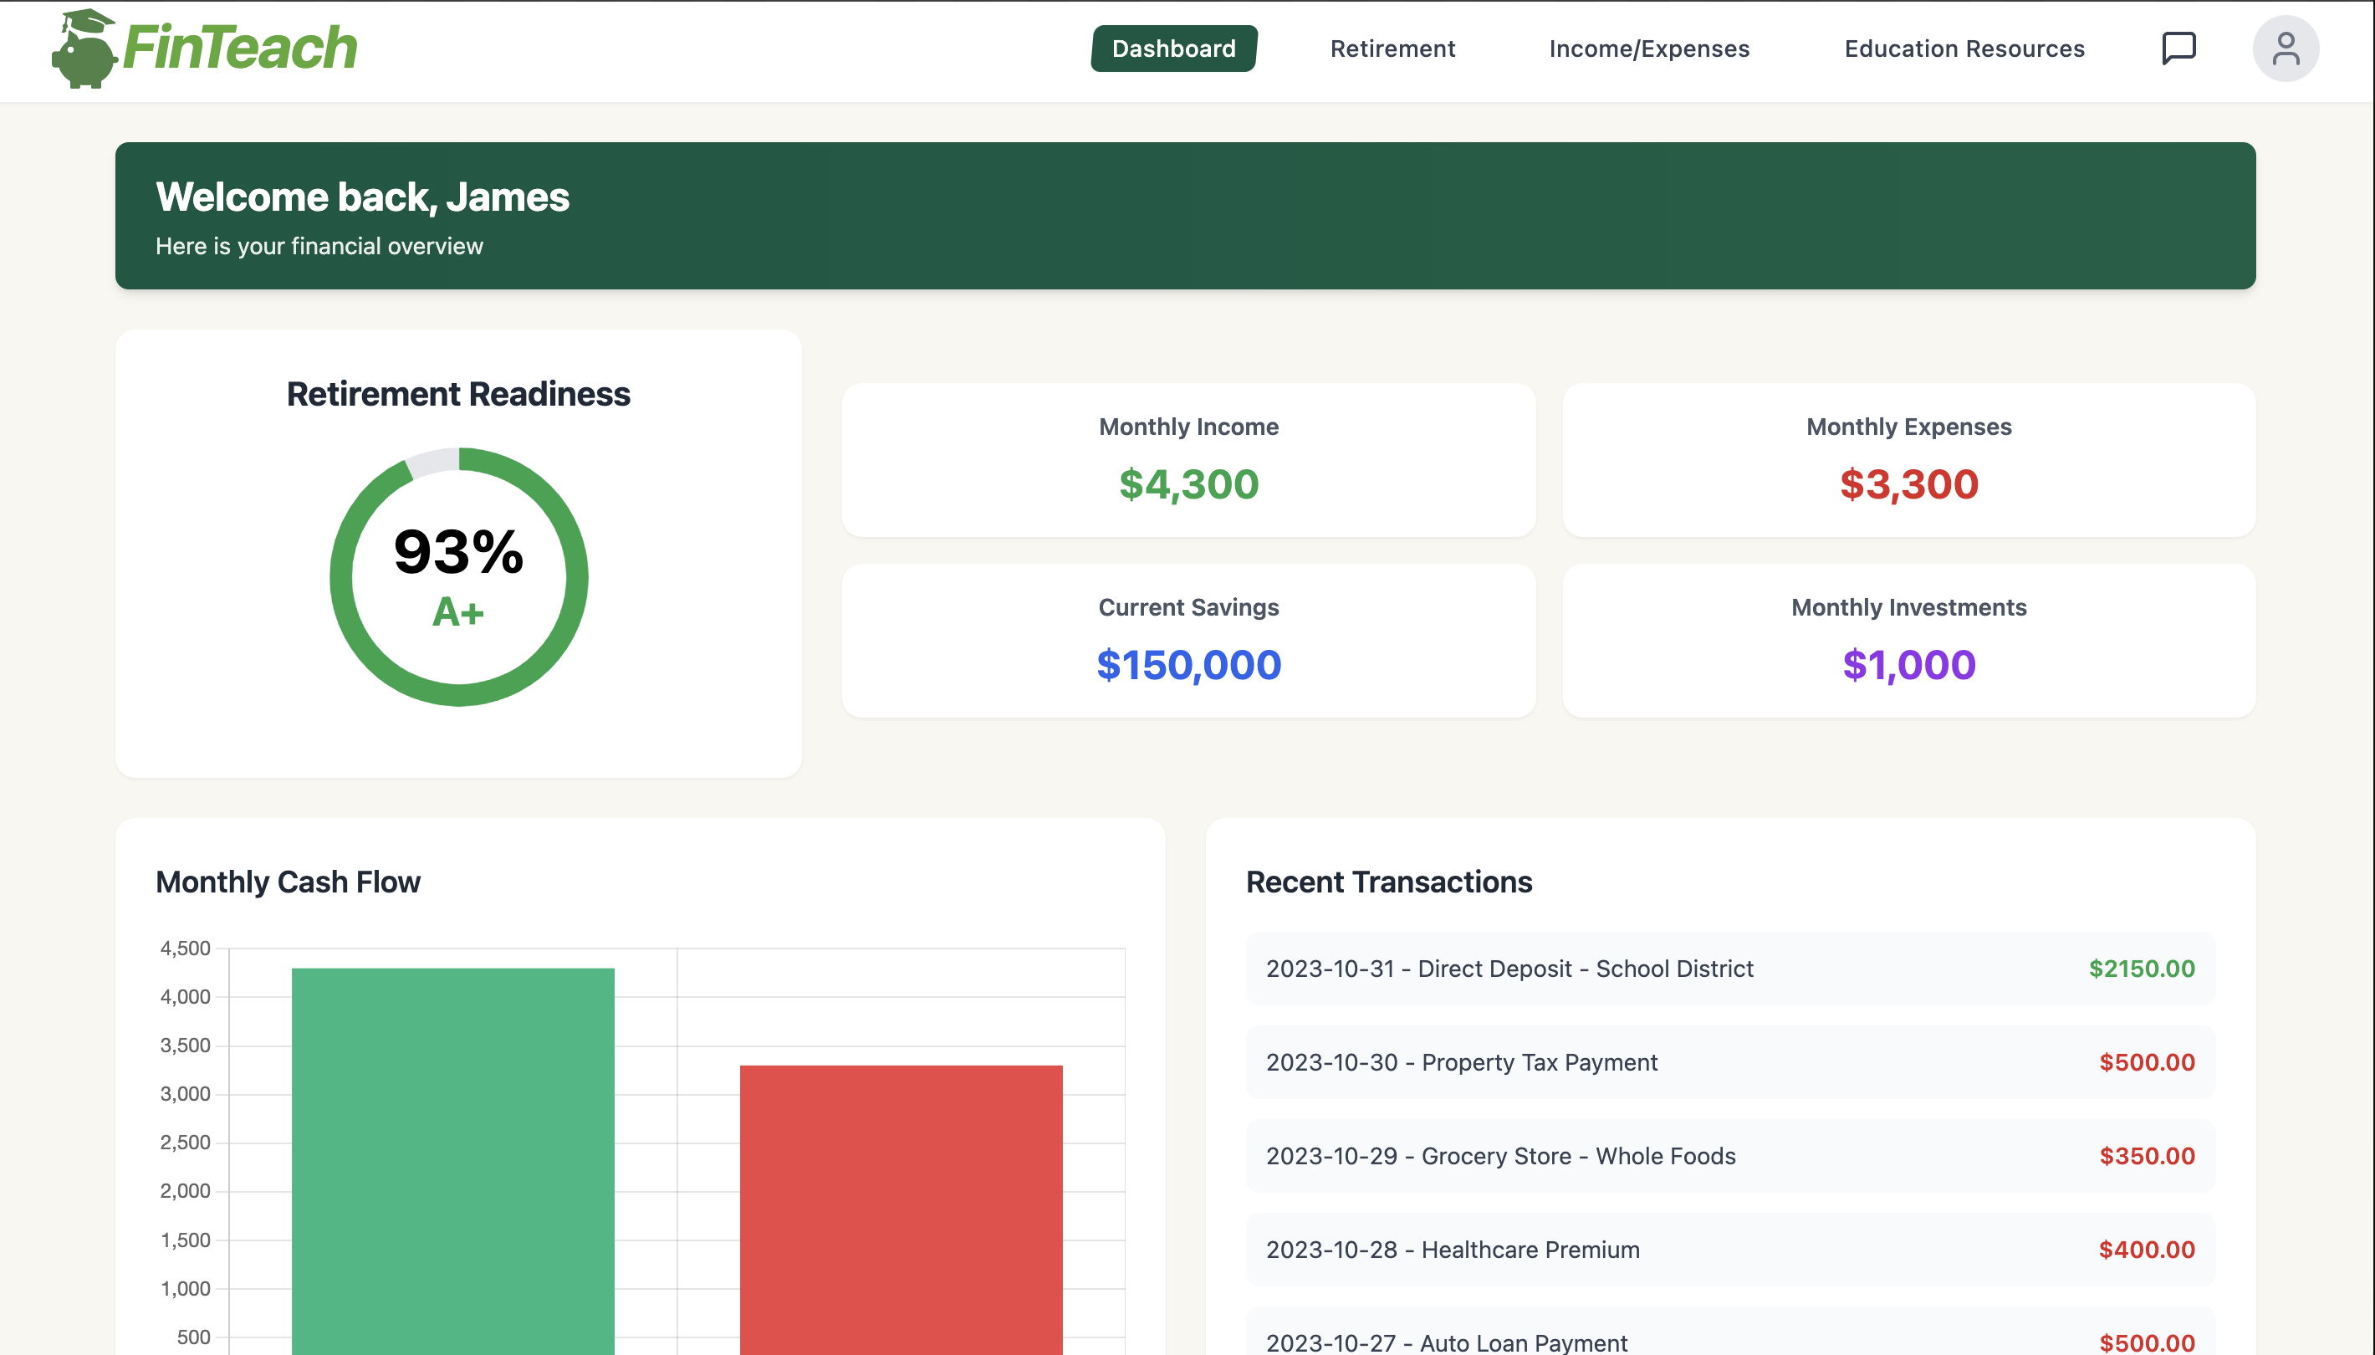The width and height of the screenshot is (2375, 1355).
Task: Open Education Resources in the navigation
Action: pos(1964,49)
